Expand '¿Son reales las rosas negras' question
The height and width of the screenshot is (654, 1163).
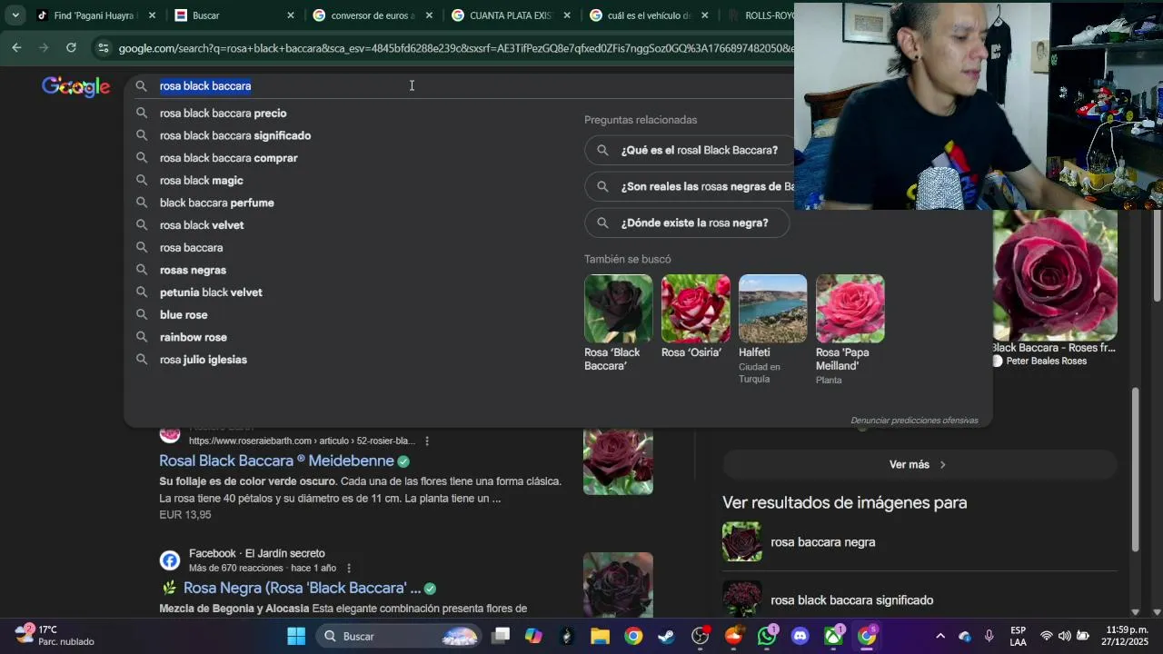tap(689, 186)
